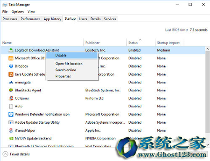This screenshot has width=210, height=161.
Task: Click the BlueStacks Agent icon
Action: pos(11,90)
